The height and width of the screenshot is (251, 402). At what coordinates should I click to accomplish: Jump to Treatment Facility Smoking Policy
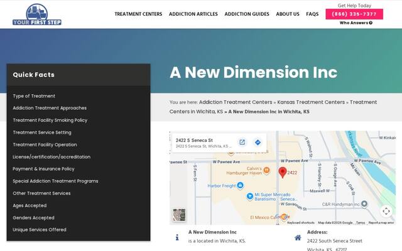coord(50,120)
